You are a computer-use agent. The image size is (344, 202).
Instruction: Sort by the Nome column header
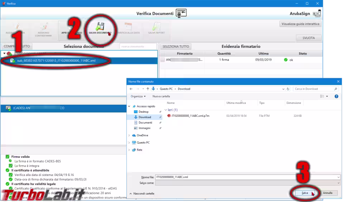click(171, 103)
